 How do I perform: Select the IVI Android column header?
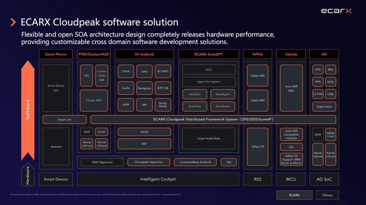click(x=144, y=54)
